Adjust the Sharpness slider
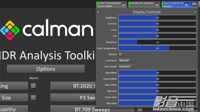 [x=157, y=42]
